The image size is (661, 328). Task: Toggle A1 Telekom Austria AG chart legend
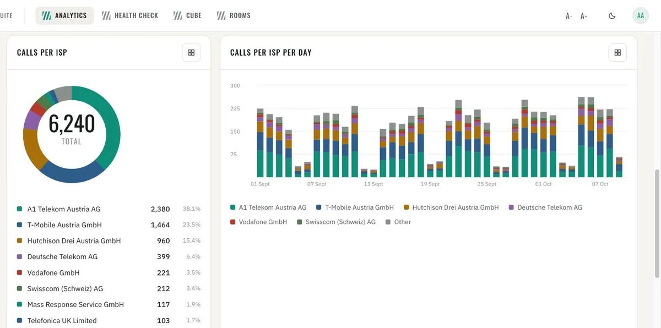(x=268, y=207)
